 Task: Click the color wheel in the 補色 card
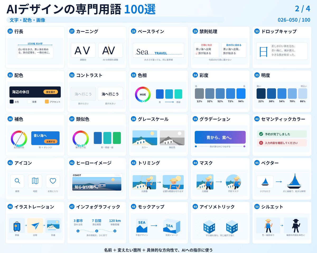coord(19,138)
